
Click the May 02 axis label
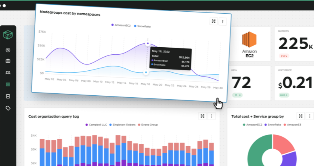(x=49, y=79)
